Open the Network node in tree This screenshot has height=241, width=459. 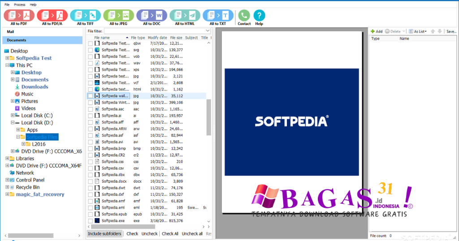click(25, 173)
